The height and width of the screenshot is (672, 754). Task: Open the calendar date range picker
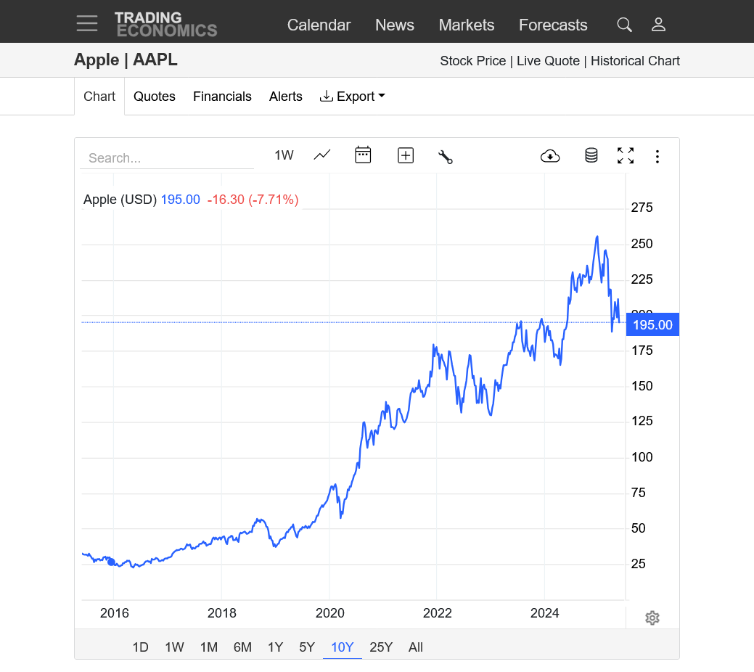coord(363,155)
